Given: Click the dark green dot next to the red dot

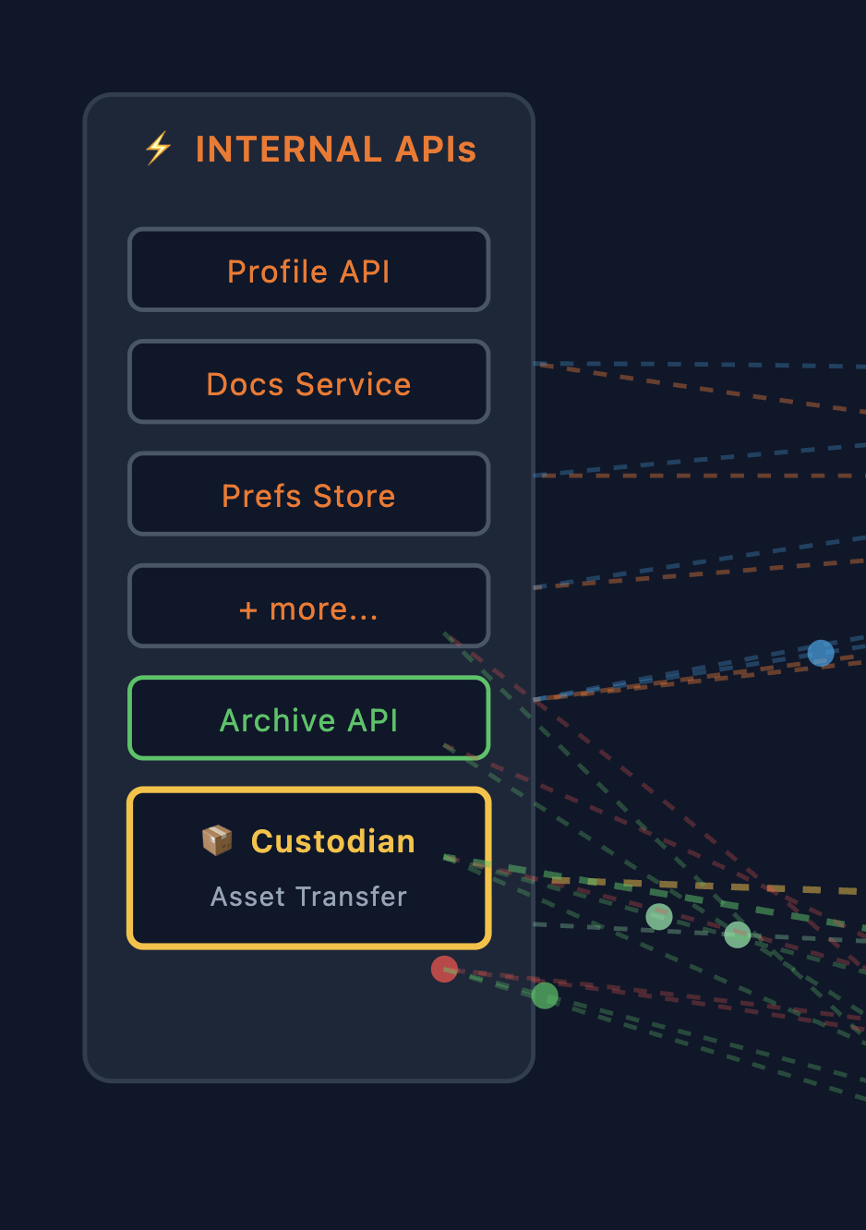Looking at the screenshot, I should coord(545,995).
